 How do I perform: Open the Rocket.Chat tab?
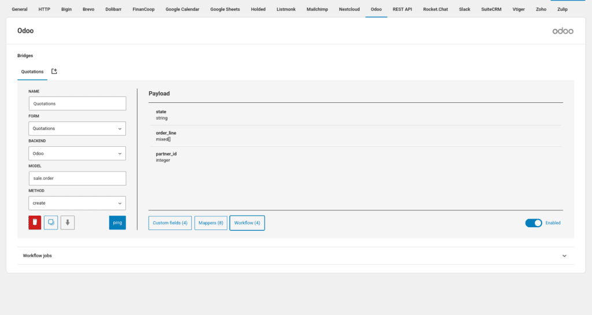[x=435, y=9]
